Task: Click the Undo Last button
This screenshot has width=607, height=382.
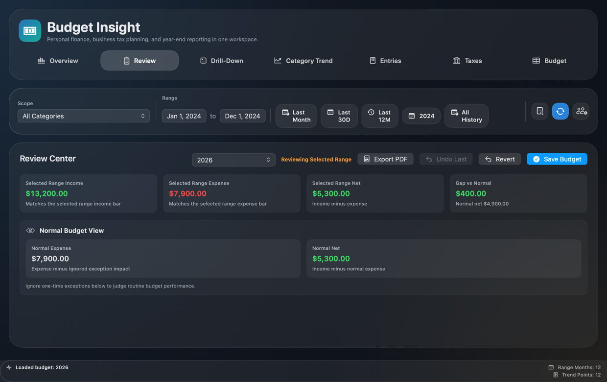Action: point(446,159)
